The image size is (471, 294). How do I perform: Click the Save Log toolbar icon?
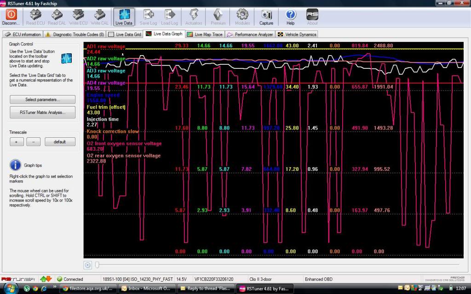[149, 17]
